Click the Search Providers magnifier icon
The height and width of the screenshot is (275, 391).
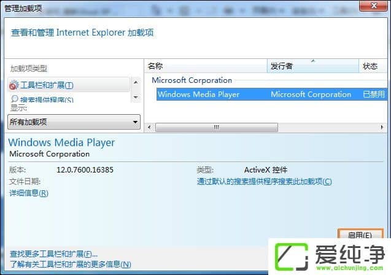(x=14, y=99)
